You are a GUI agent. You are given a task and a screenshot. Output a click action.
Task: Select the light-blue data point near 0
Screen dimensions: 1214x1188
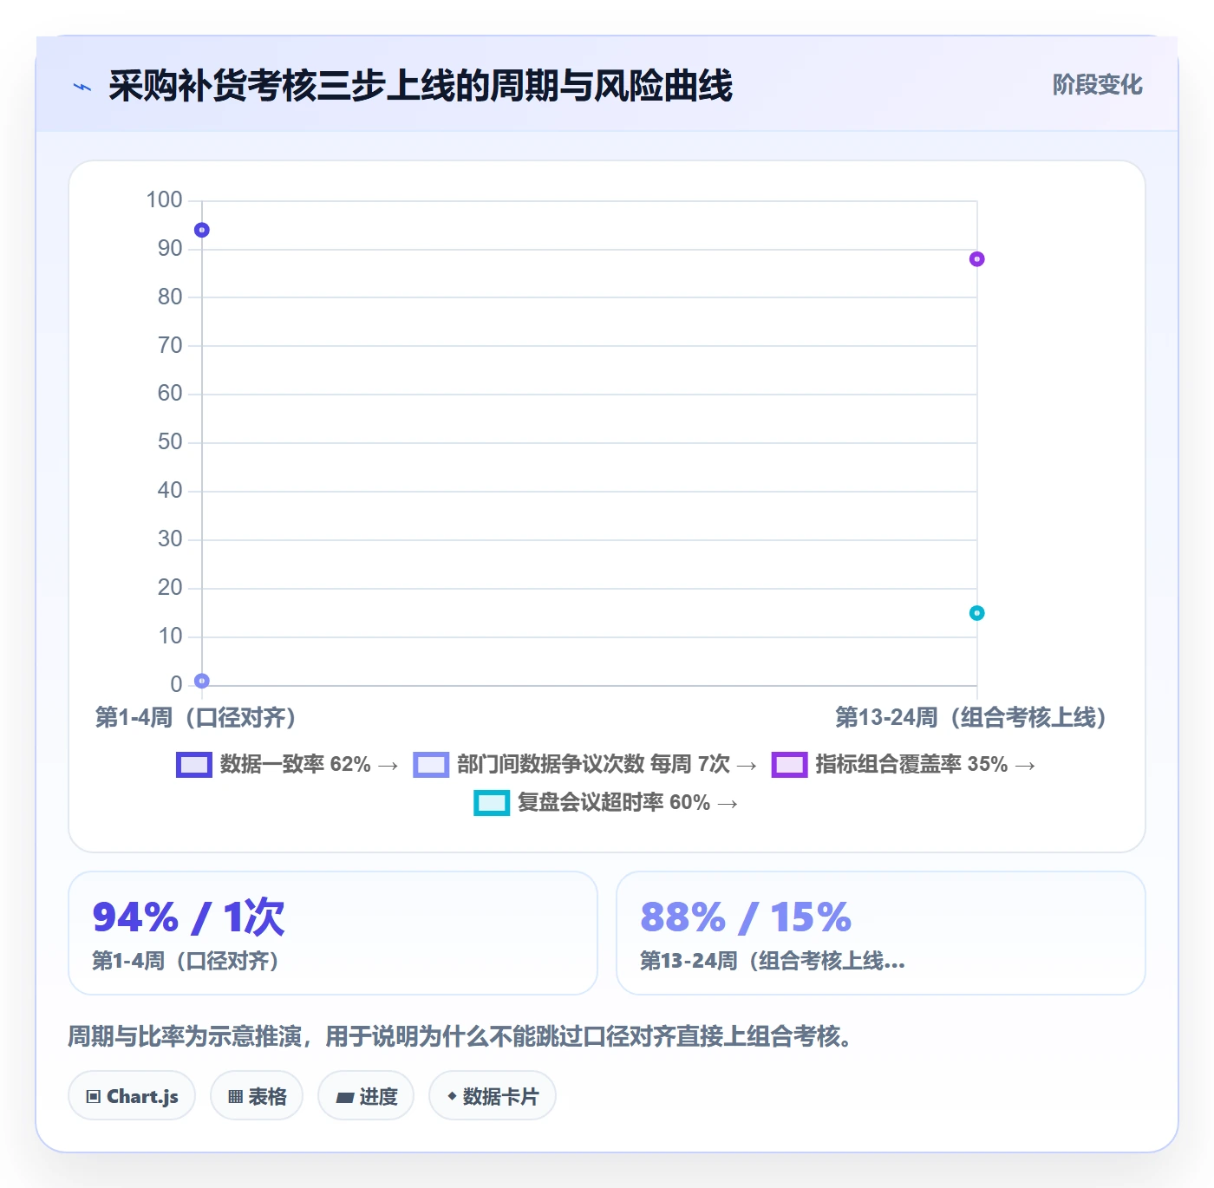[x=202, y=681]
